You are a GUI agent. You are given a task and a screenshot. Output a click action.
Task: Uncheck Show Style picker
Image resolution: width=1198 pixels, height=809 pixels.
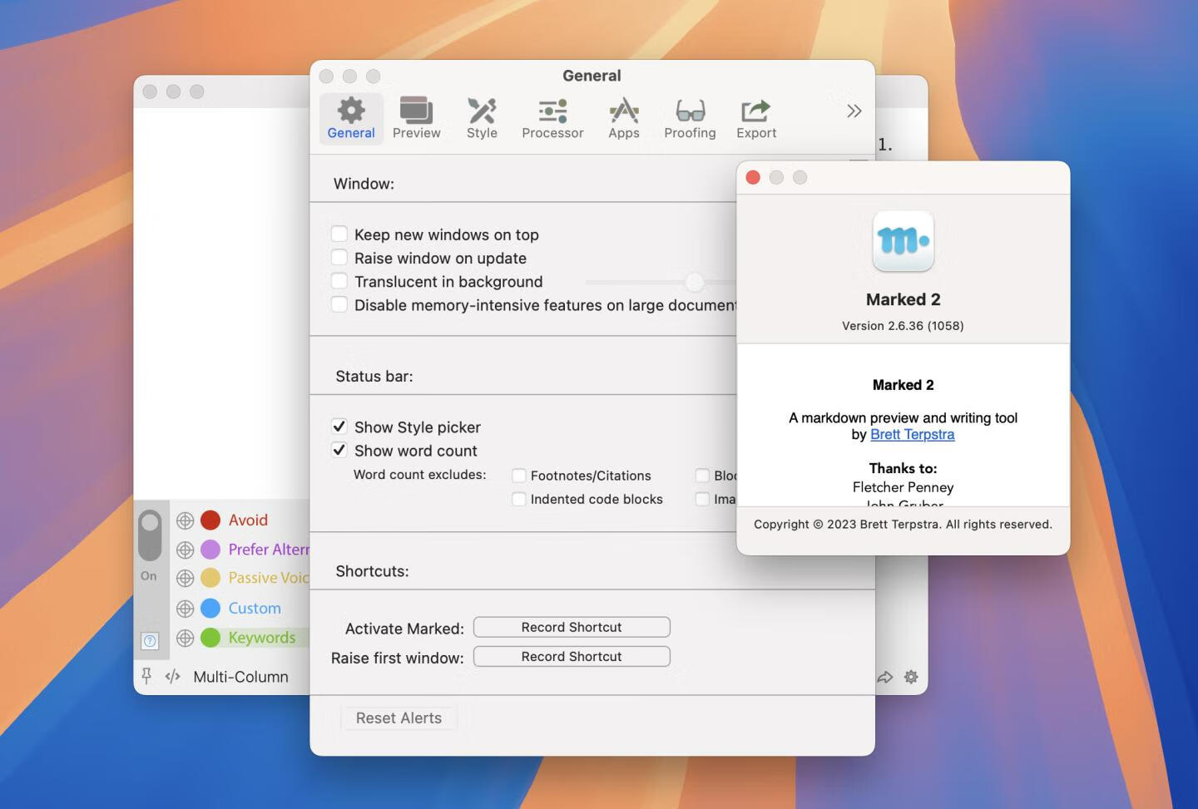(x=339, y=427)
